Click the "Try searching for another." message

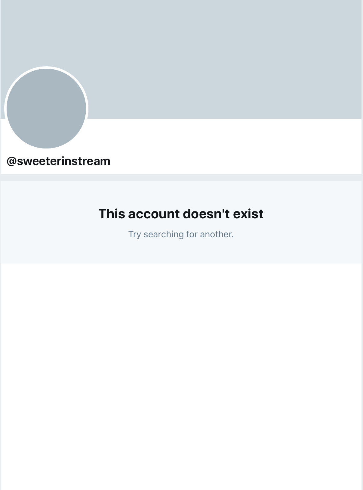pyautogui.click(x=181, y=234)
